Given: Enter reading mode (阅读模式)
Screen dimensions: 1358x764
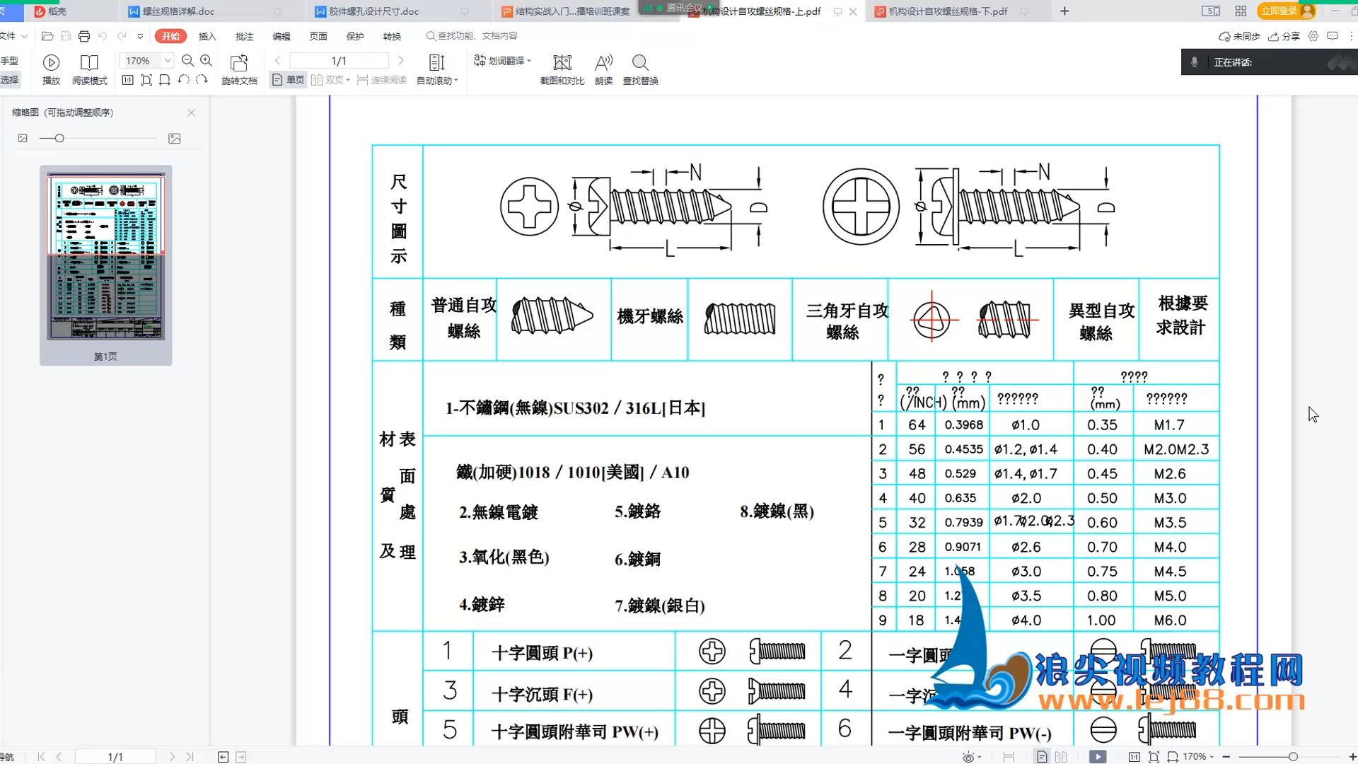Looking at the screenshot, I should (x=89, y=69).
